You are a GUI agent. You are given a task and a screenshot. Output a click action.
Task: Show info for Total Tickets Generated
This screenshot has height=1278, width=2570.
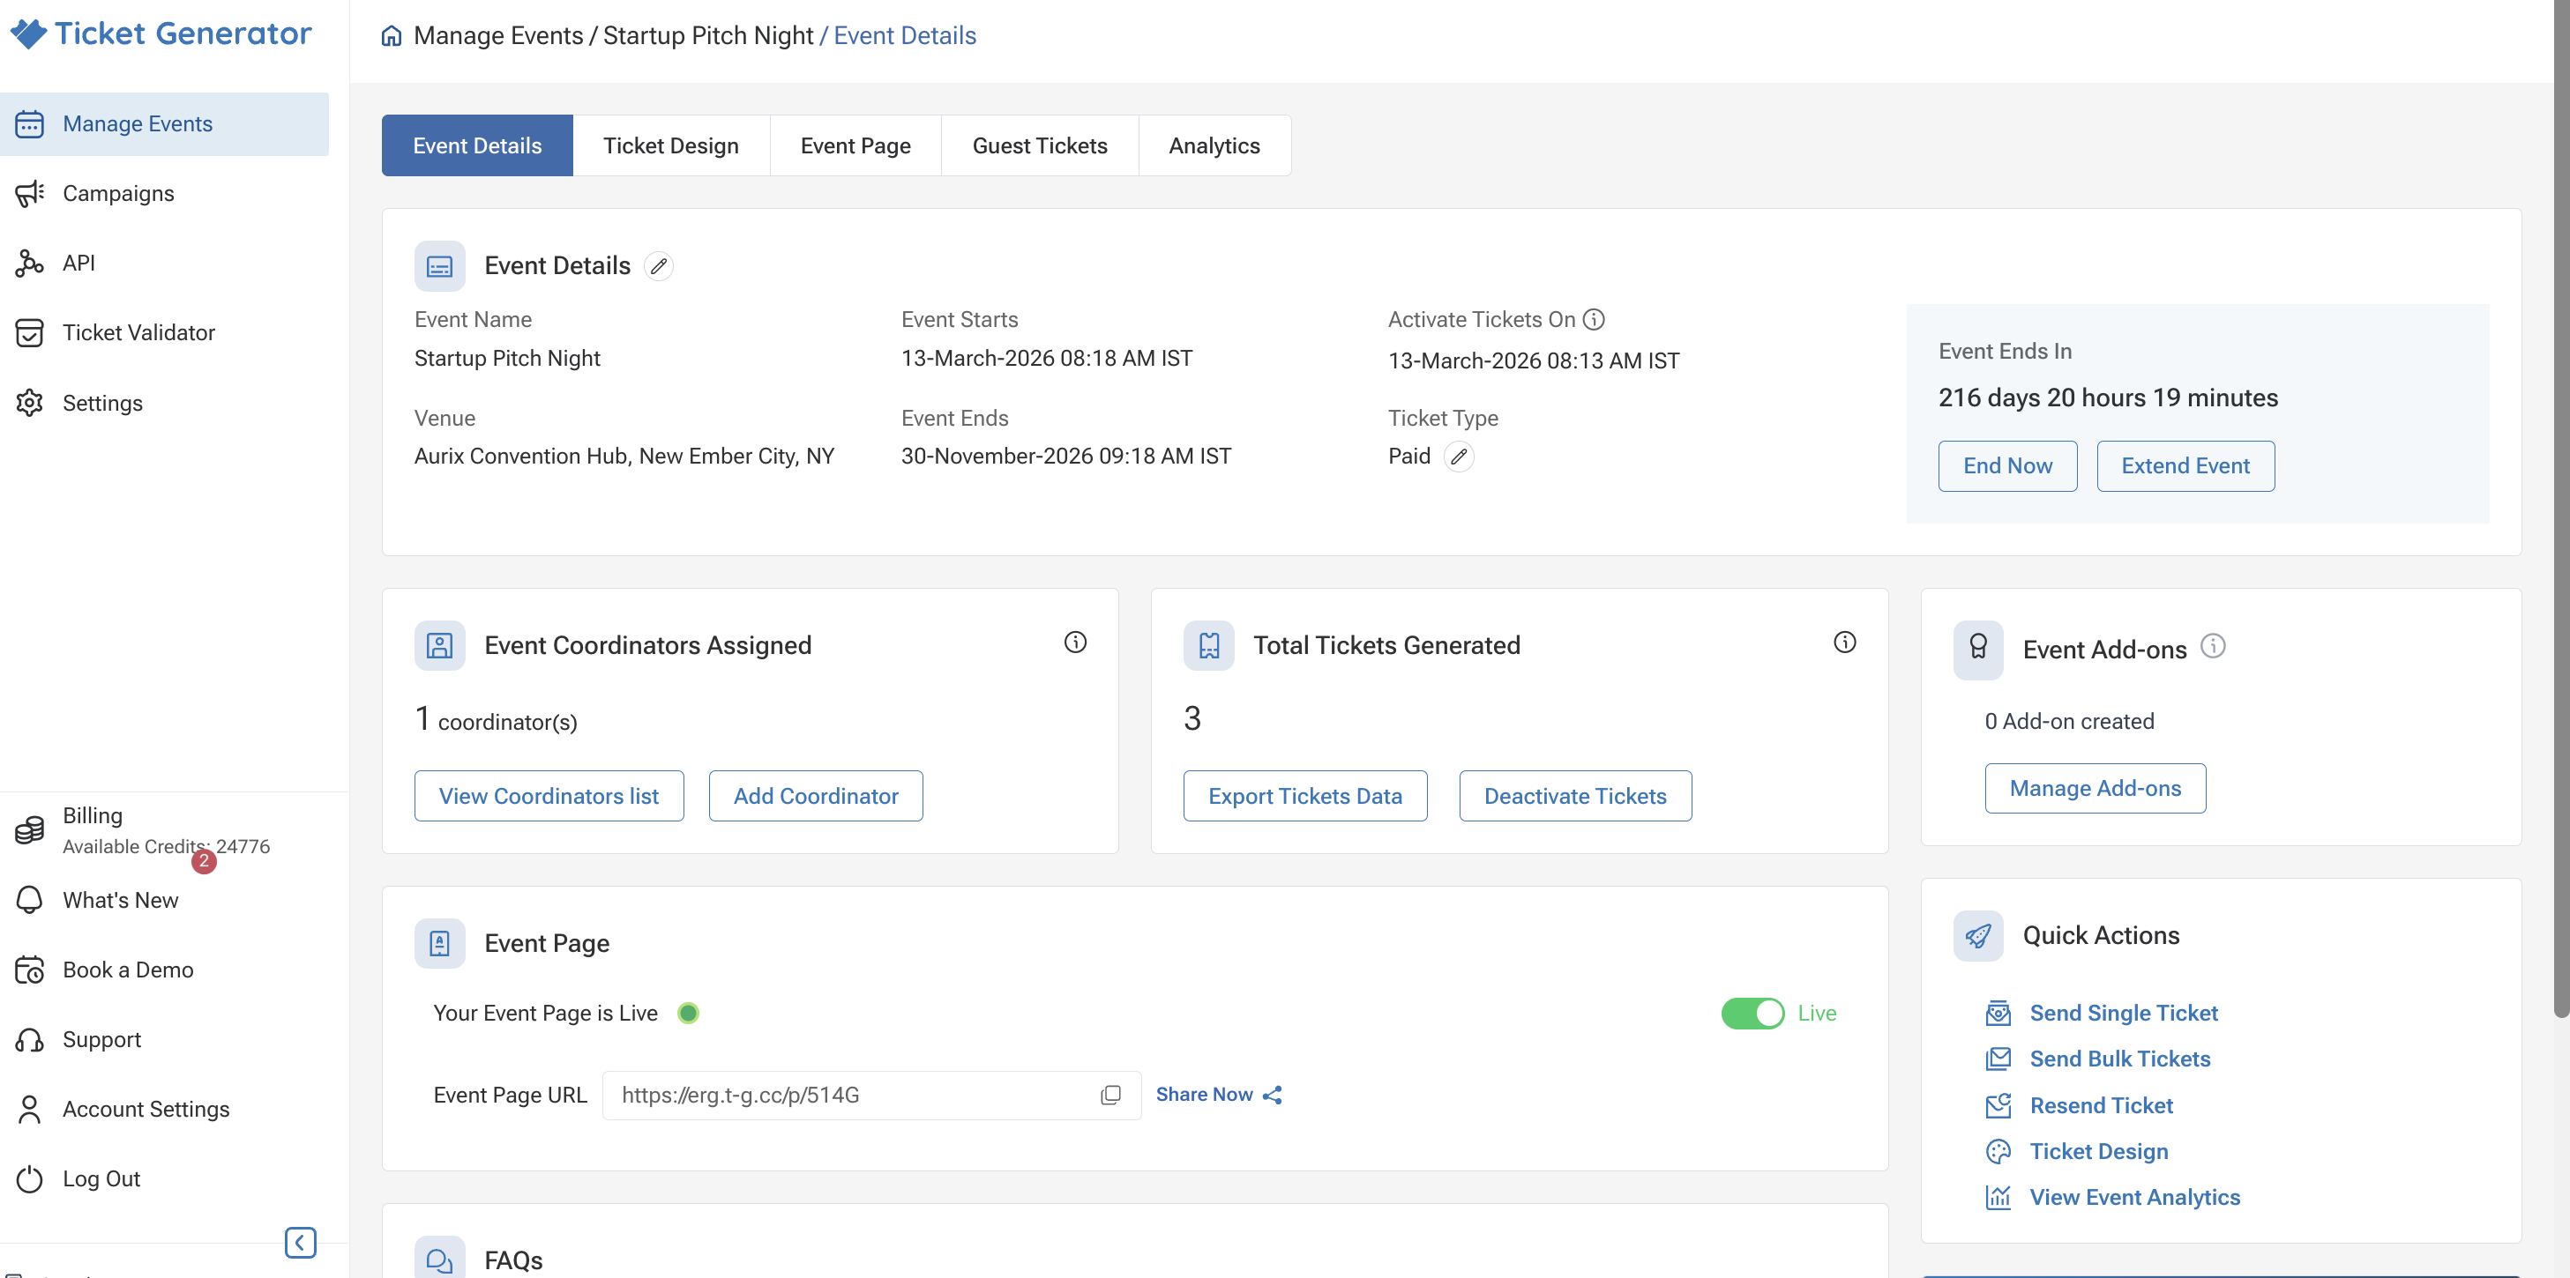coord(1845,642)
